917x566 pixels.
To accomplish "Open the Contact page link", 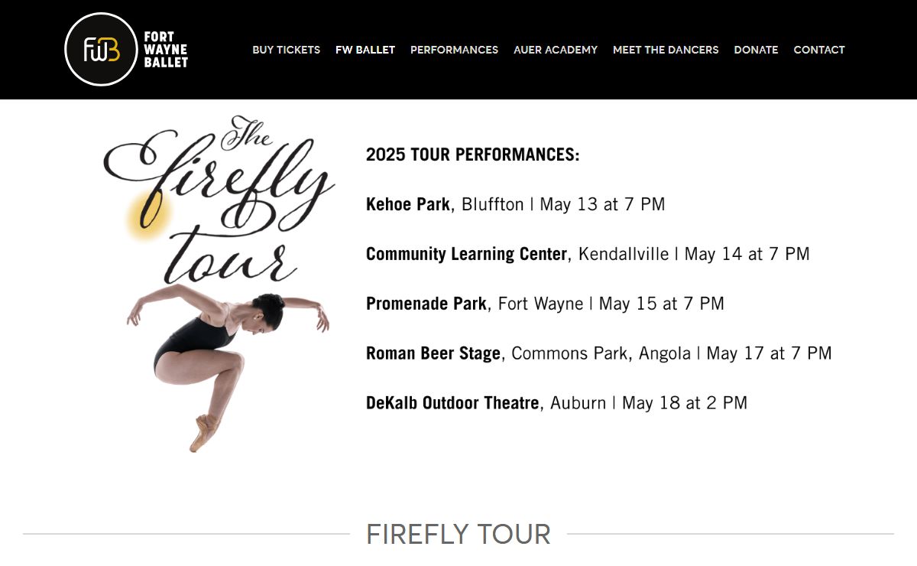I will coord(819,50).
